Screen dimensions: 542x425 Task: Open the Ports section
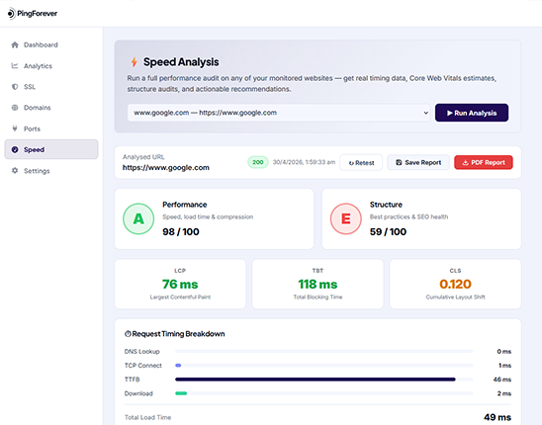[51, 128]
